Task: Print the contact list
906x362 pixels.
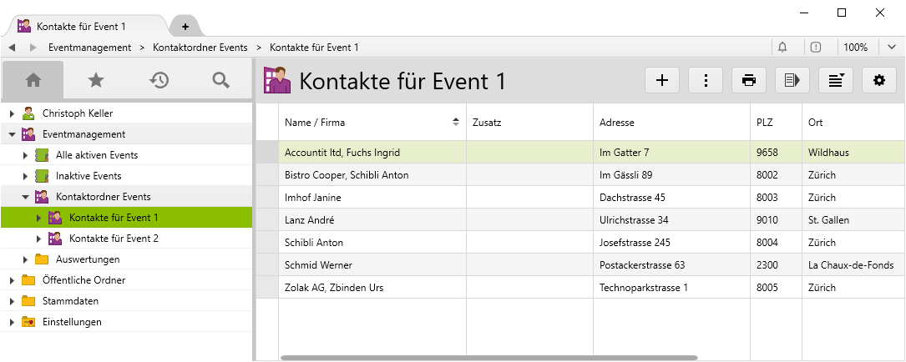Action: click(x=749, y=80)
